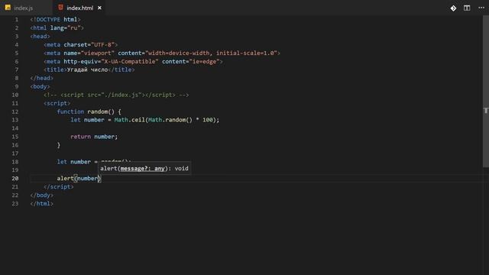Click the closing </head> tag
Screen dimensions: 489x275
42,78
